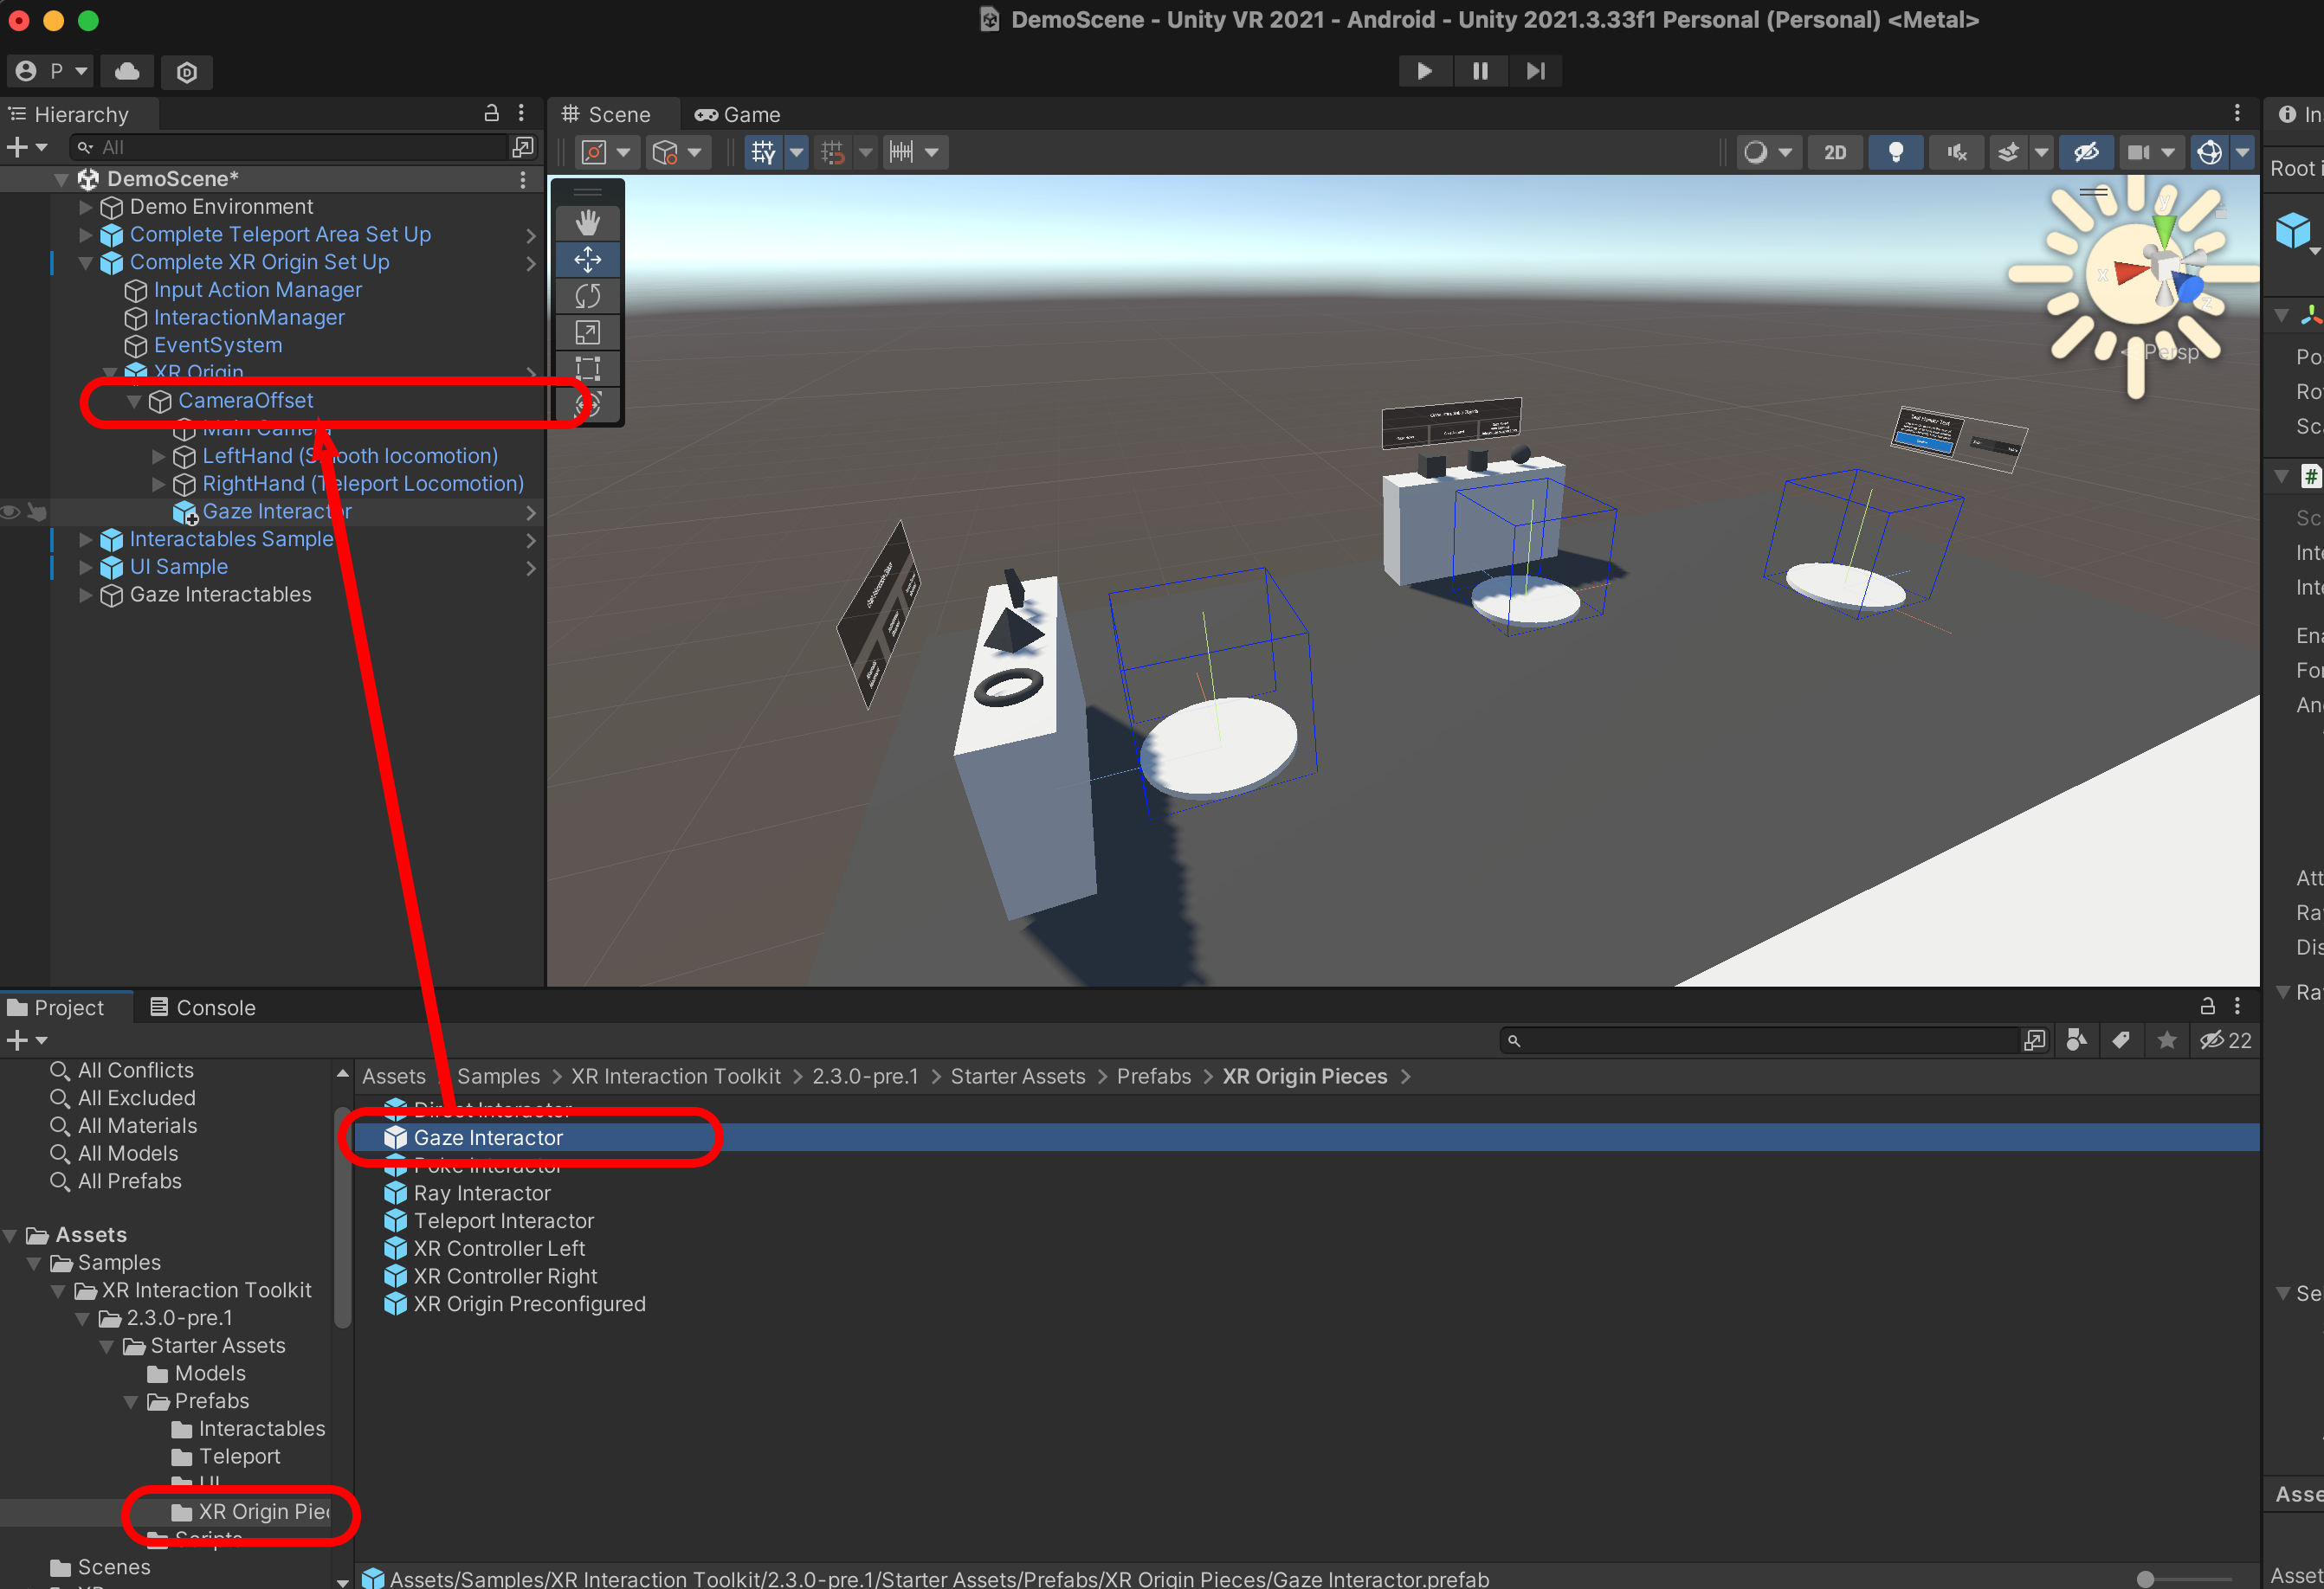Click the Hierarchy panel lock icon

[491, 113]
